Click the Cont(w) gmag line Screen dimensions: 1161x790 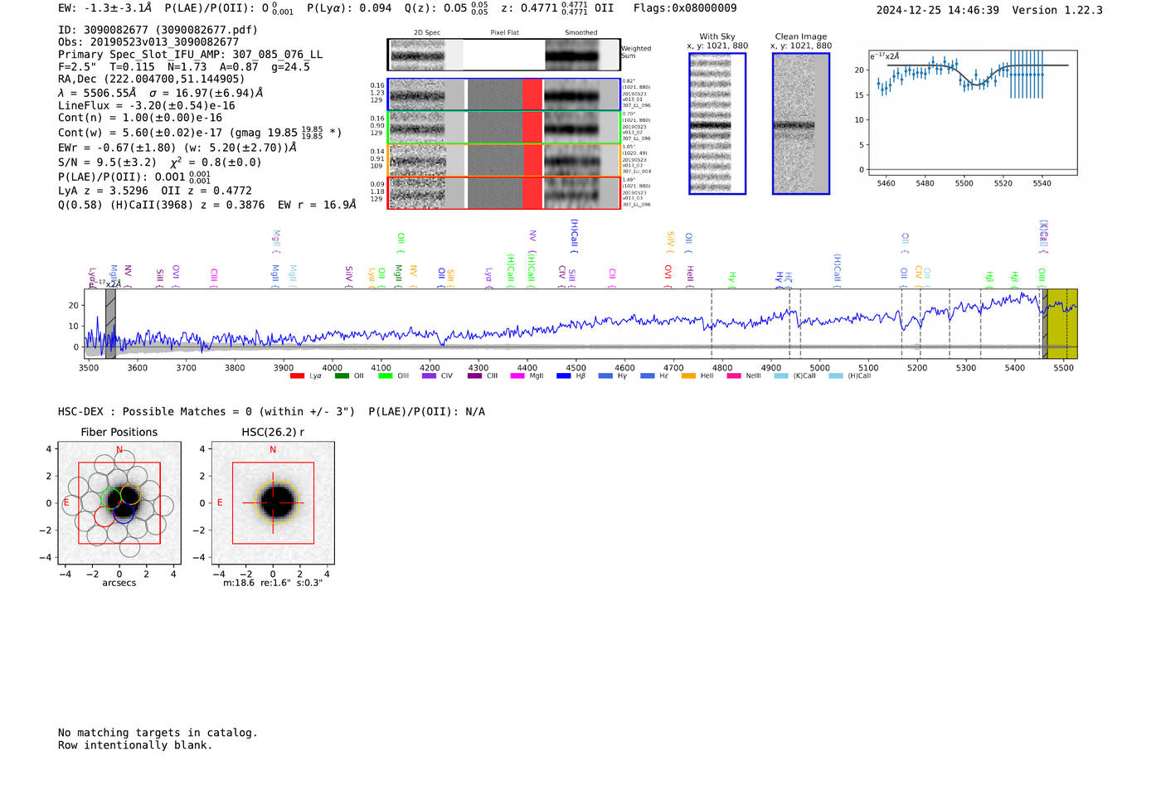(200, 133)
